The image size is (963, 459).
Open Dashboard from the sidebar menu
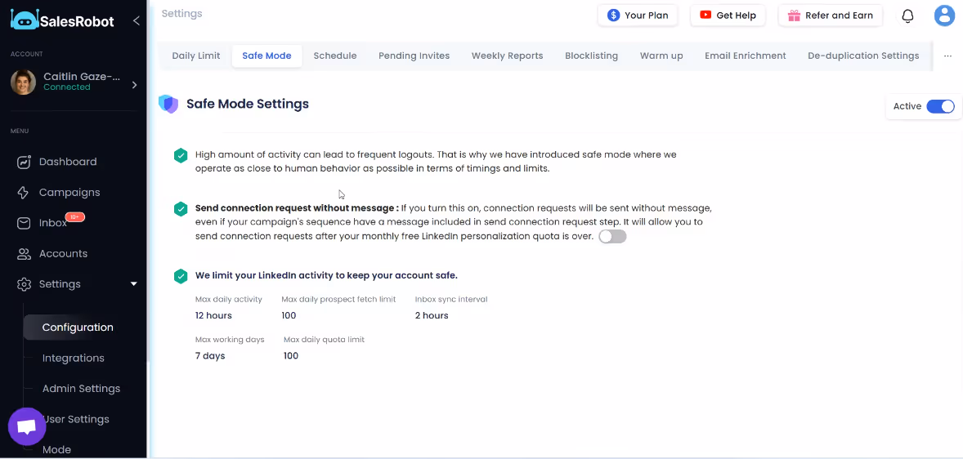point(68,162)
